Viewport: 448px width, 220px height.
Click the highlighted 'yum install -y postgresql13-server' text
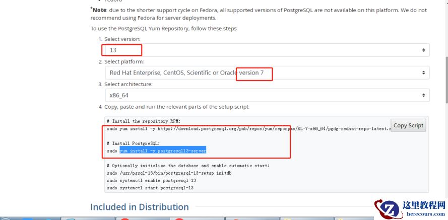click(x=163, y=151)
